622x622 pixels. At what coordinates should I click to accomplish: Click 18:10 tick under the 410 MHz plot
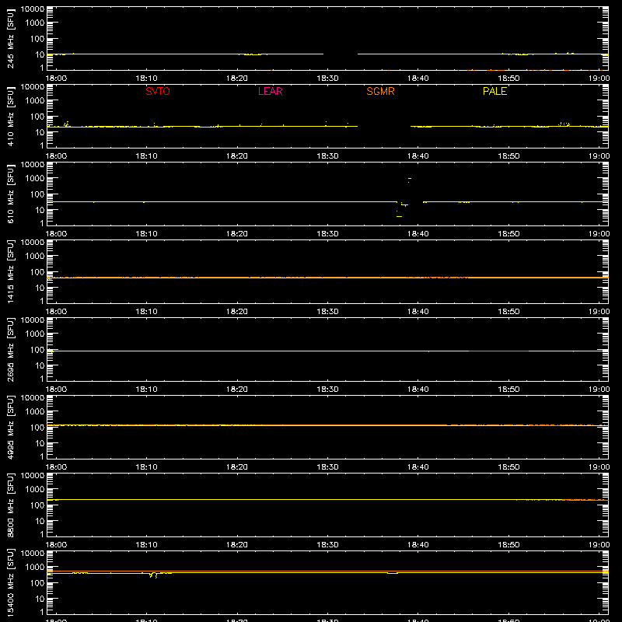click(x=147, y=156)
